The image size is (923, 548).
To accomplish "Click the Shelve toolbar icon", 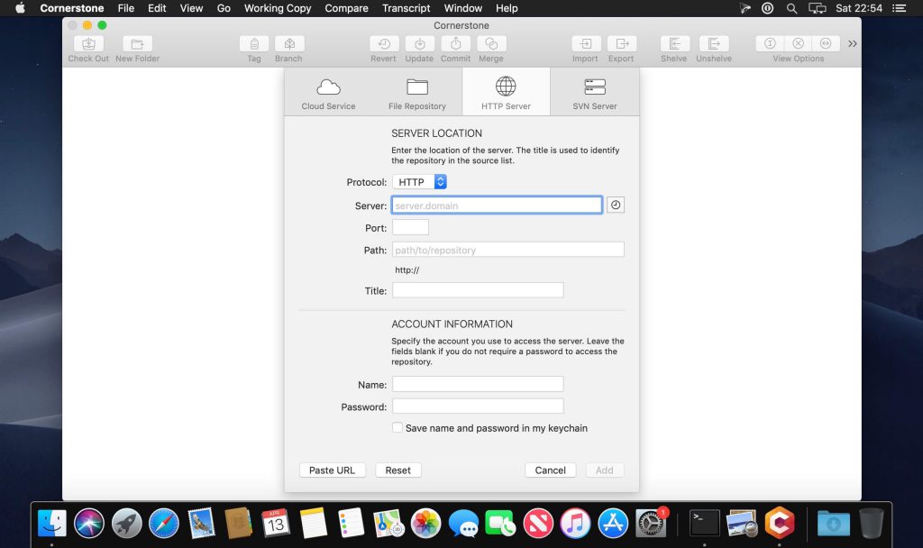I will coord(674,44).
